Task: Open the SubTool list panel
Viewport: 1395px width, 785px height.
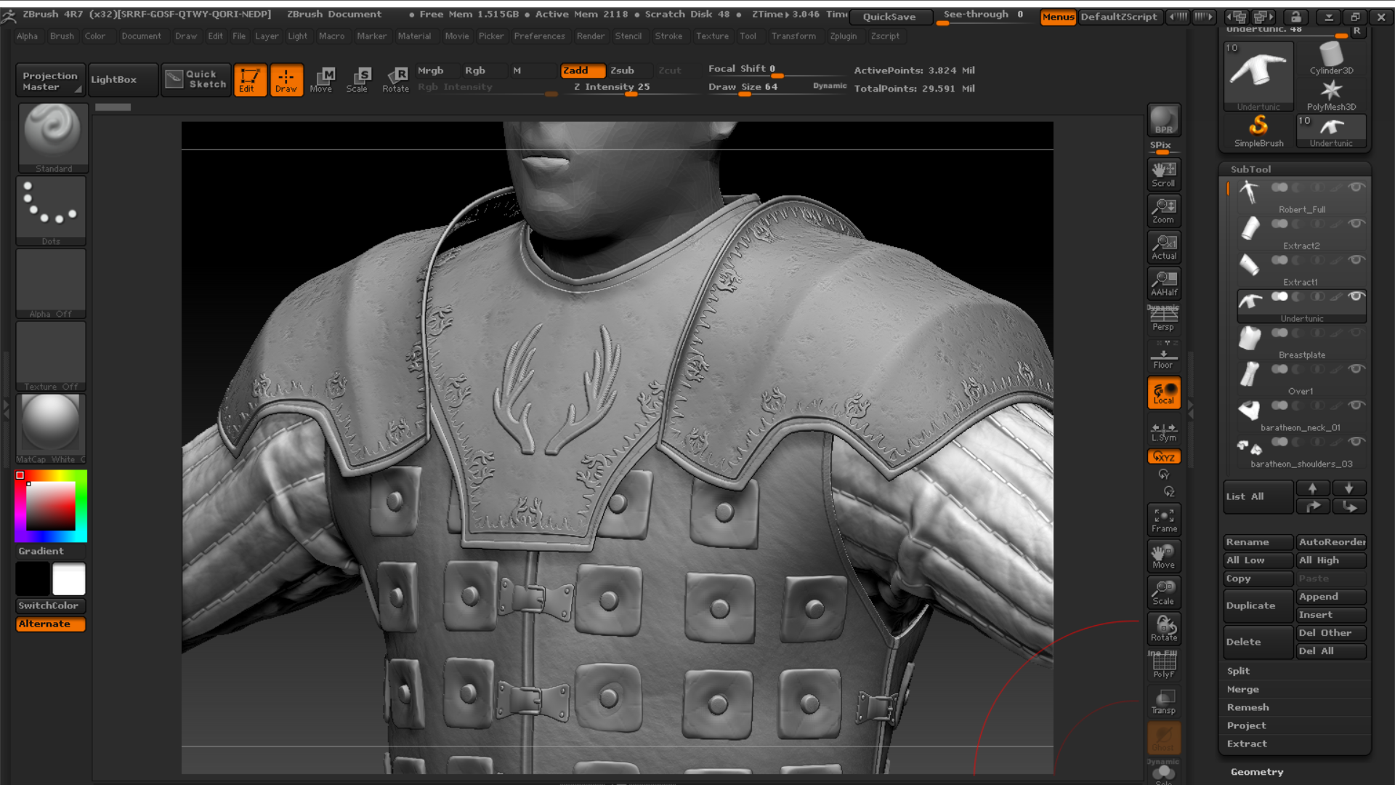Action: click(x=1245, y=496)
